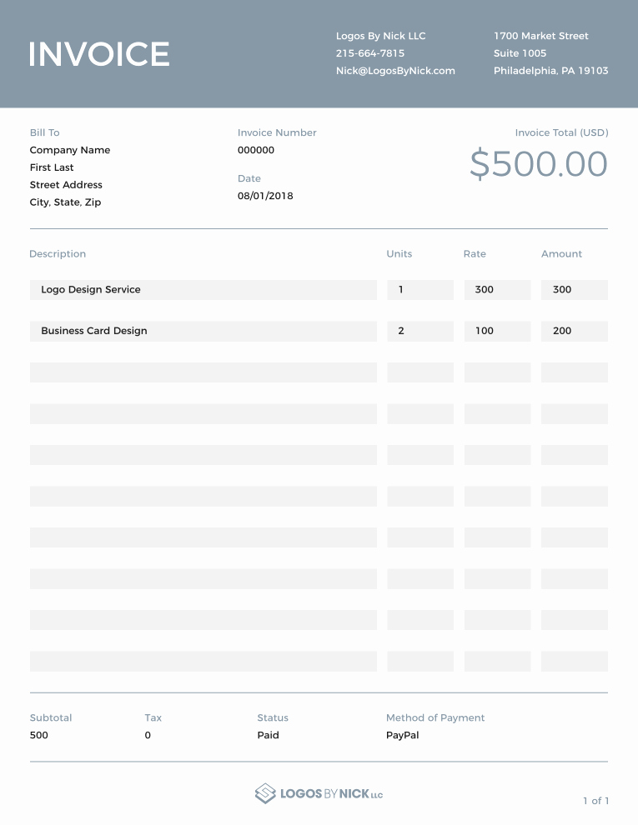Image resolution: width=638 pixels, height=825 pixels.
Task: Click the units cell of Business Card Design
Action: pyautogui.click(x=420, y=331)
